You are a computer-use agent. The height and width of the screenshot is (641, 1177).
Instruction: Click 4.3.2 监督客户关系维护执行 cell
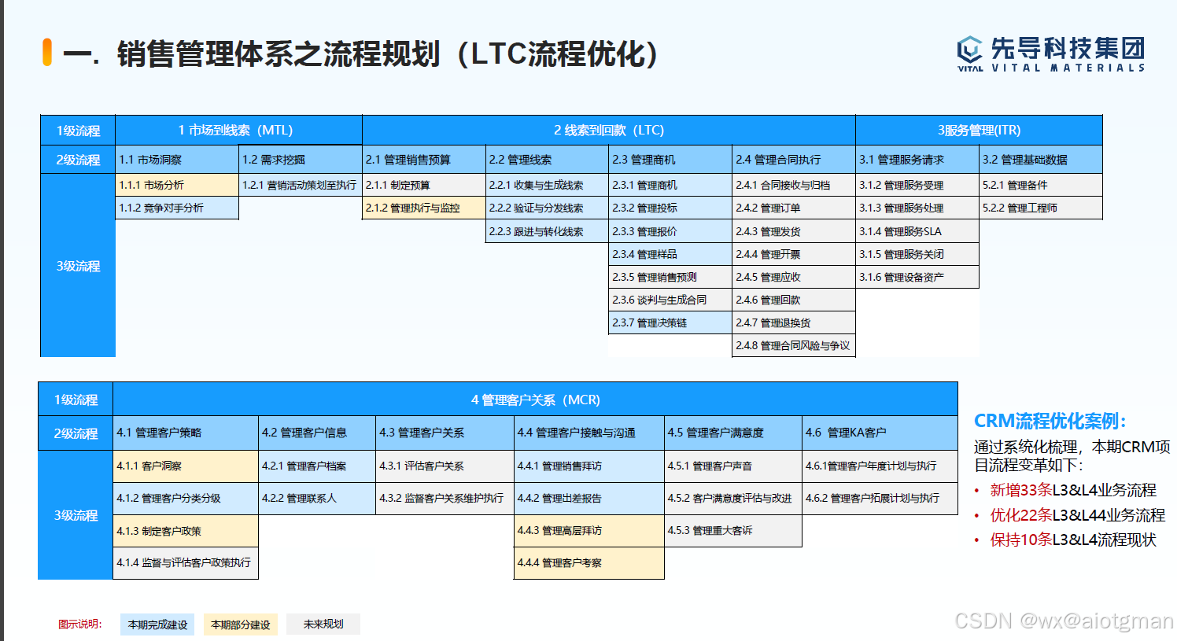tap(445, 498)
